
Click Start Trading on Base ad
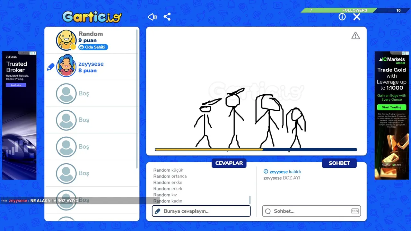pos(16,85)
